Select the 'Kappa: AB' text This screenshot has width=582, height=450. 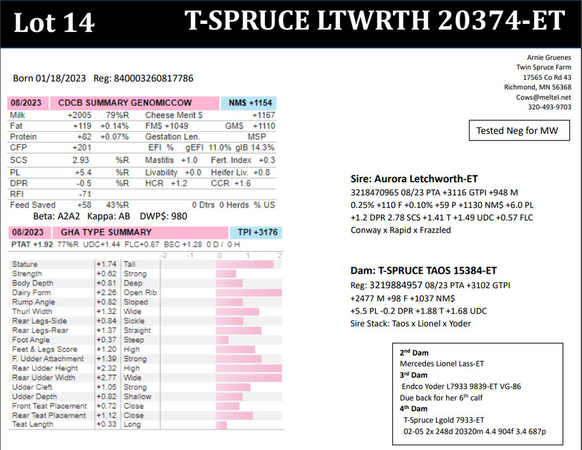click(x=109, y=216)
